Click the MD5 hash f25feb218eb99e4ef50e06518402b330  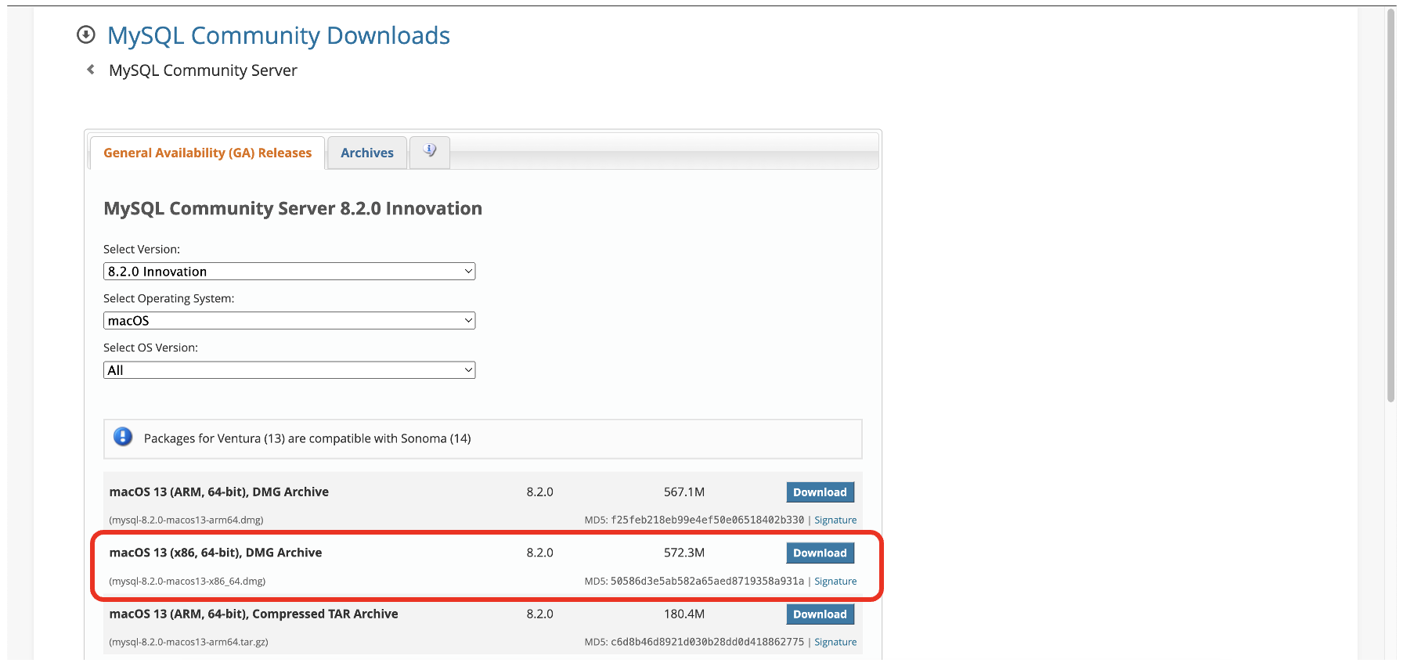tap(707, 520)
